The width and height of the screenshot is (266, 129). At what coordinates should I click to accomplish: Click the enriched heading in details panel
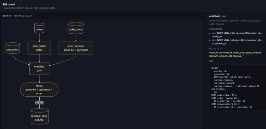(x=214, y=16)
